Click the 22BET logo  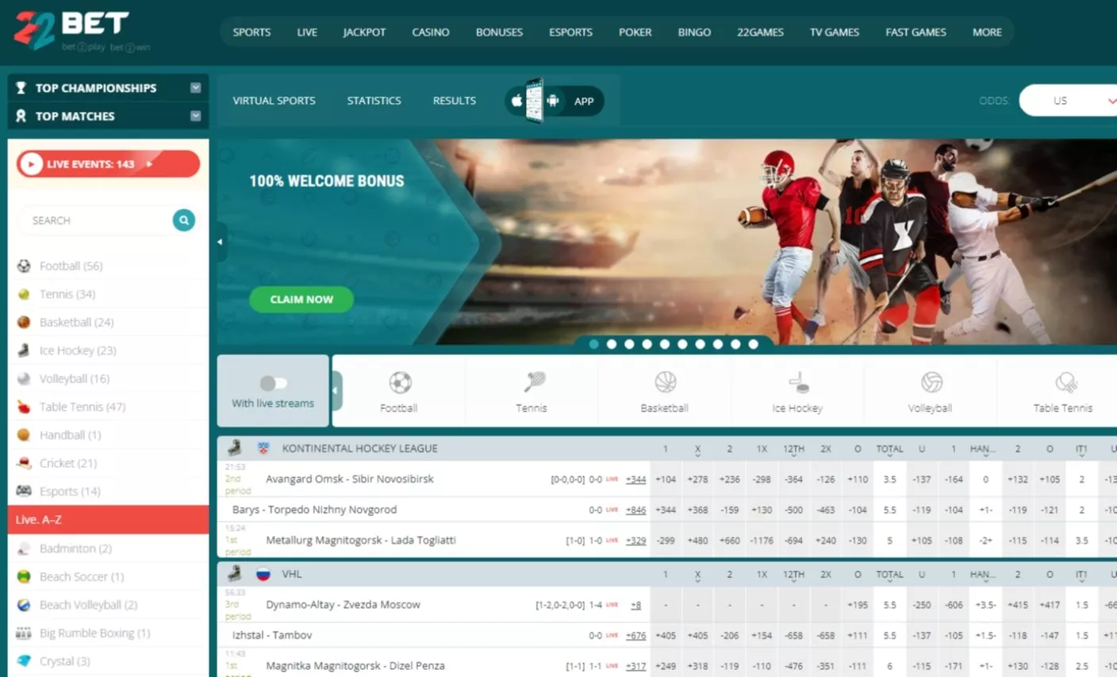pyautogui.click(x=72, y=31)
